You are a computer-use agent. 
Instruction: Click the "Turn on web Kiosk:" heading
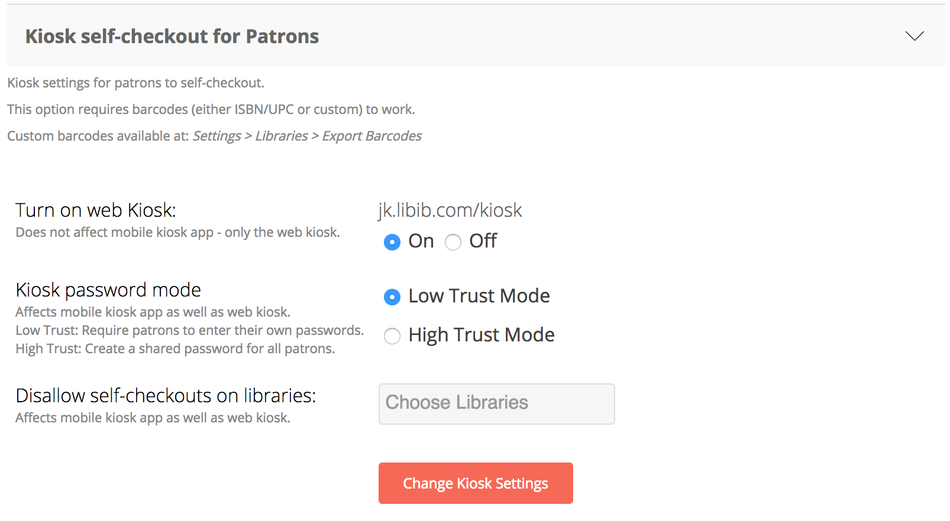[96, 210]
